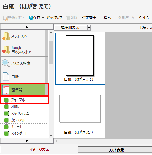
Task: Click left arrow of horizontal scrollbar
Action: click(57, 141)
